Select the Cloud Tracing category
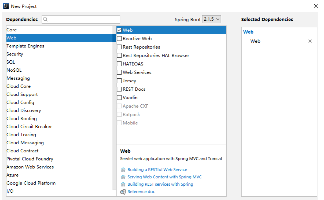Image resolution: width=324 pixels, height=200 pixels. click(x=59, y=135)
